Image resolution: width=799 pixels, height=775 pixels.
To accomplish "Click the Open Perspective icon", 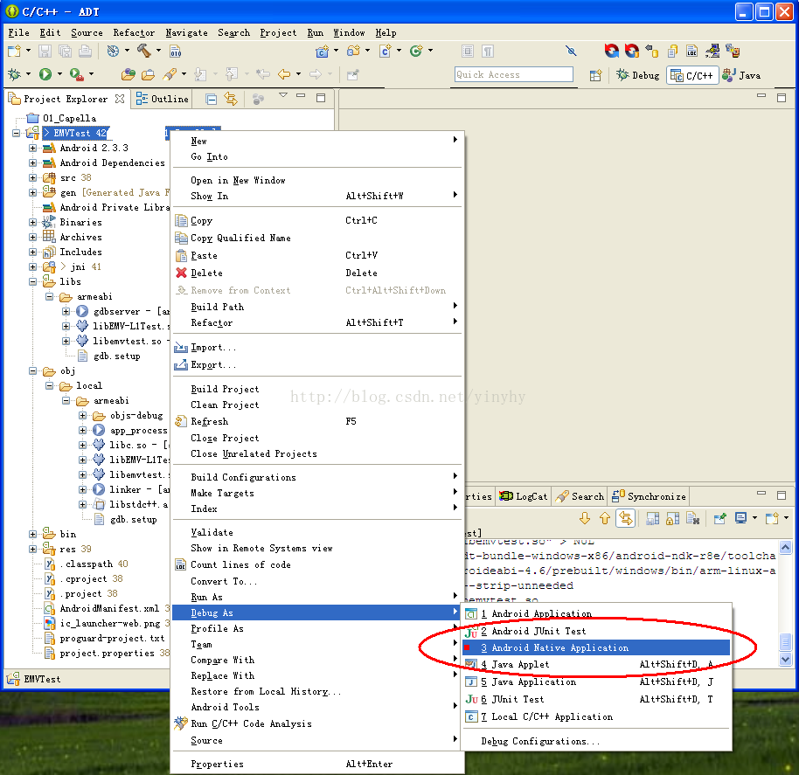I will tap(595, 75).
